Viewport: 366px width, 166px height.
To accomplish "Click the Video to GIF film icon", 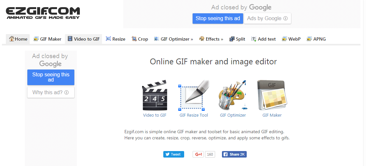I will pos(70,39).
